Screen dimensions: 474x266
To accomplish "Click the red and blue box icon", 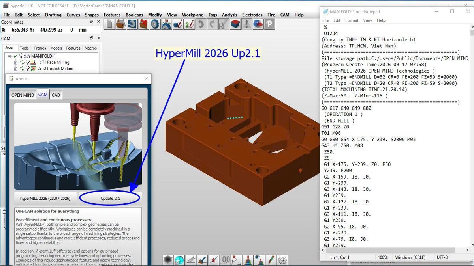I will click(235, 24).
